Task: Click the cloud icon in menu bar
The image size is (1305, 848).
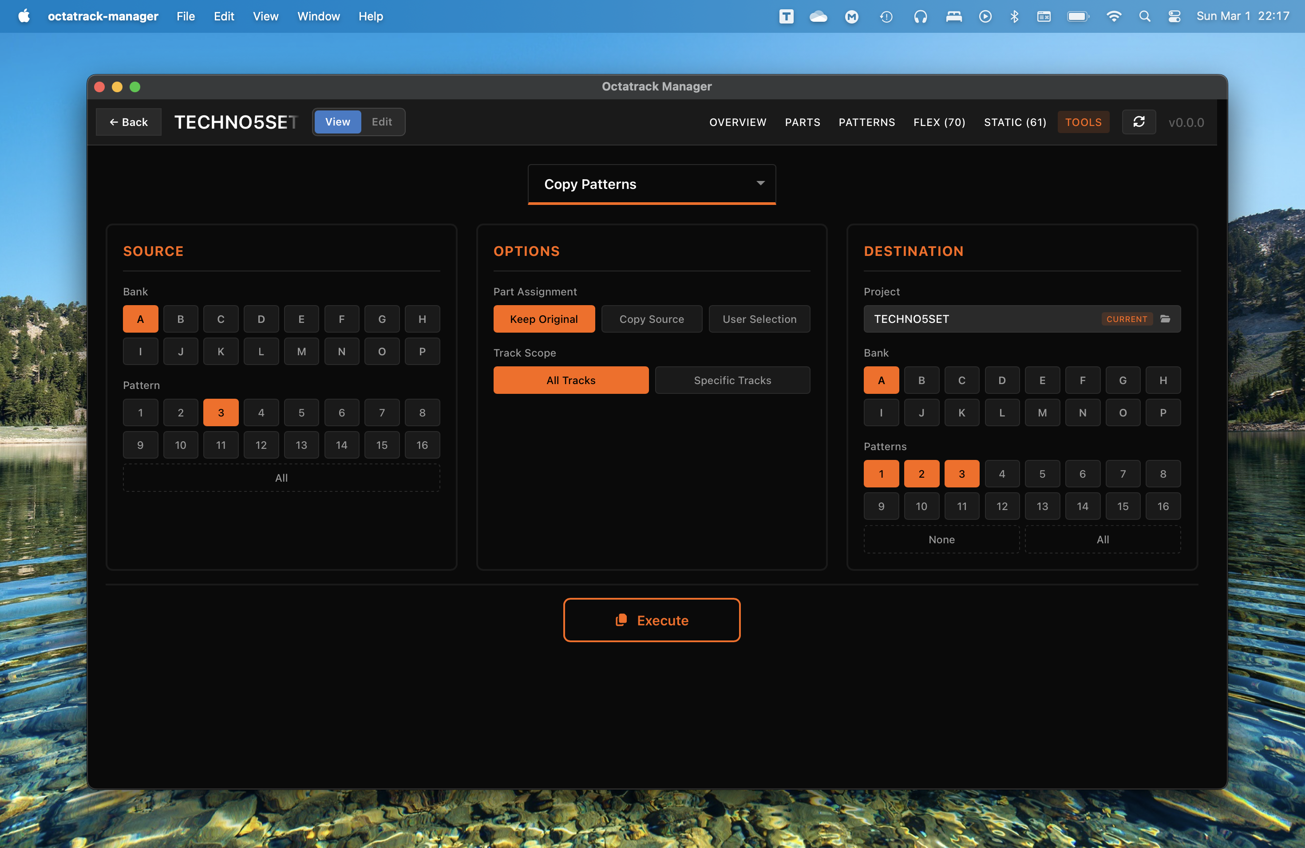Action: click(x=818, y=16)
